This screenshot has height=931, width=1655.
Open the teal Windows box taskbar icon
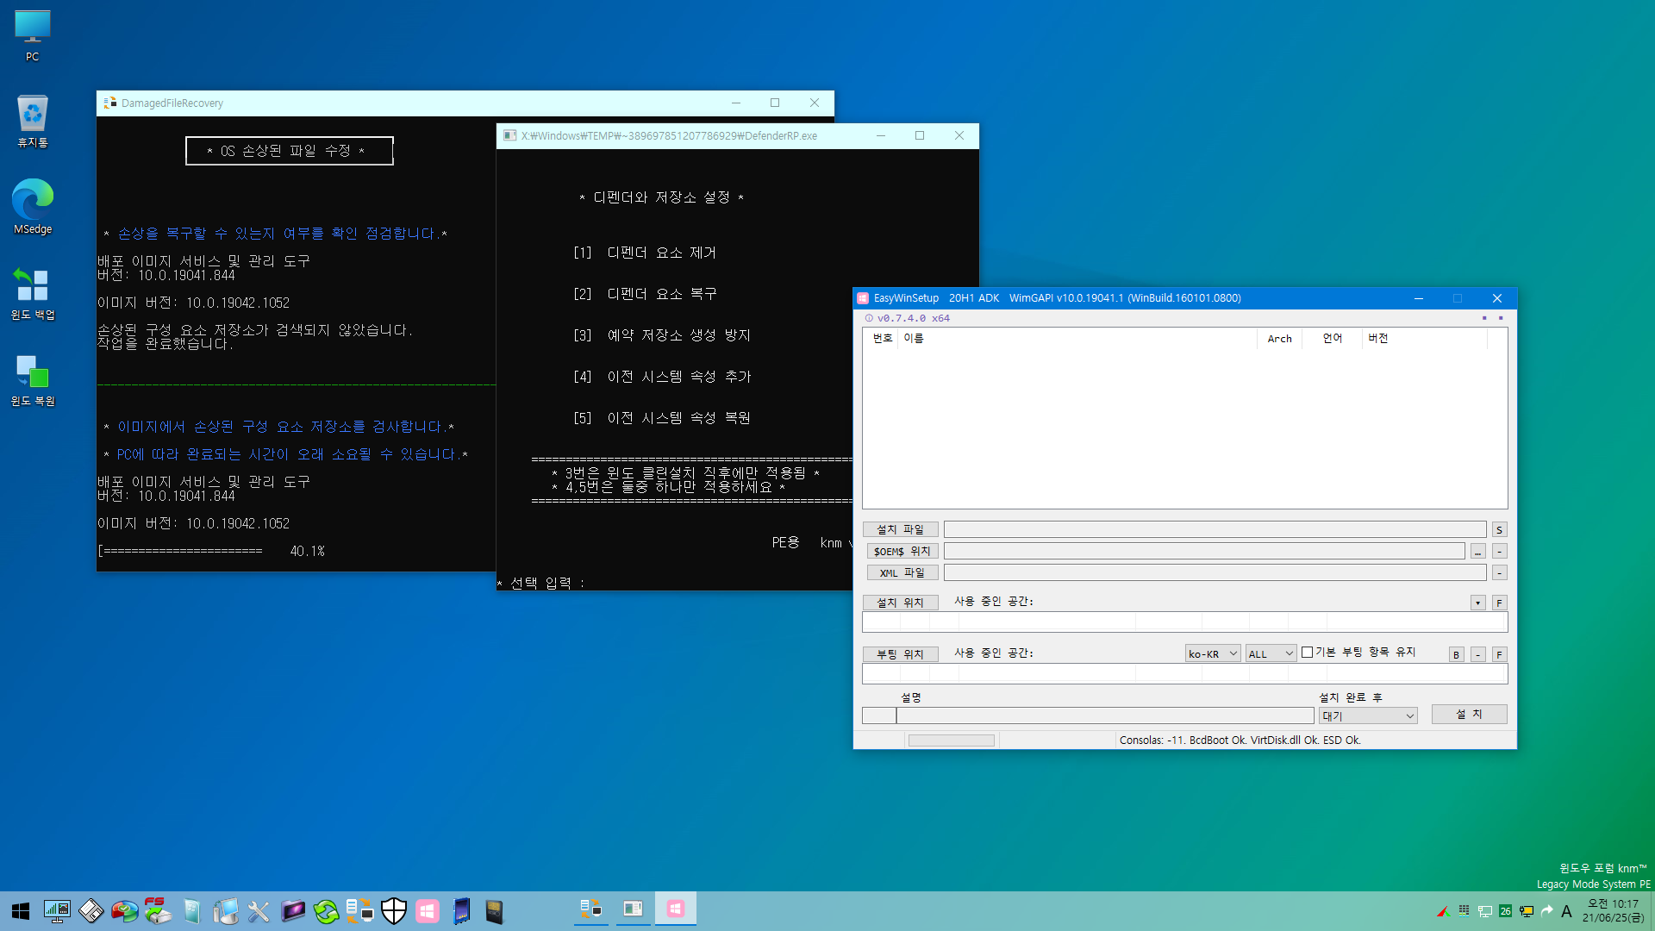tap(191, 911)
